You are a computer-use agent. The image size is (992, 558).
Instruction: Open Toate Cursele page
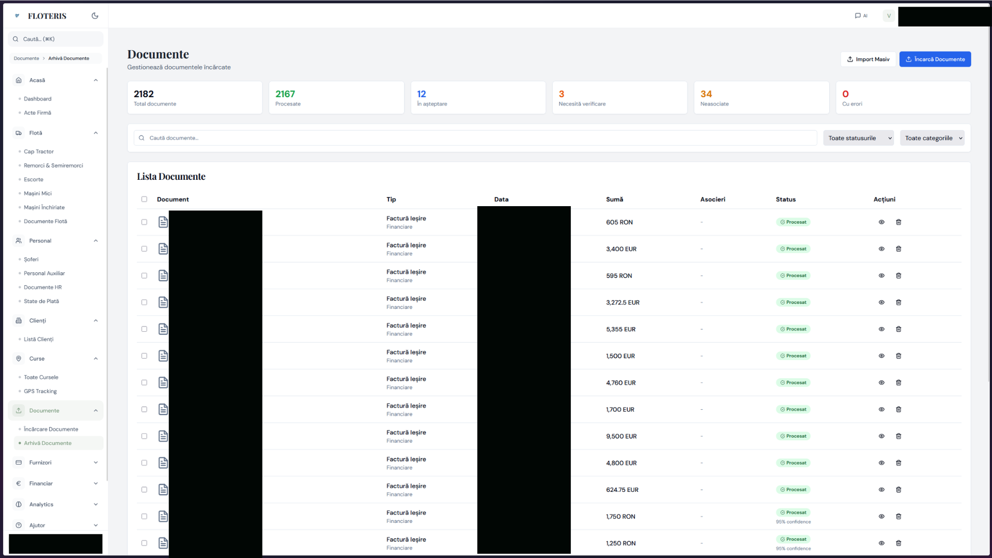coord(41,377)
